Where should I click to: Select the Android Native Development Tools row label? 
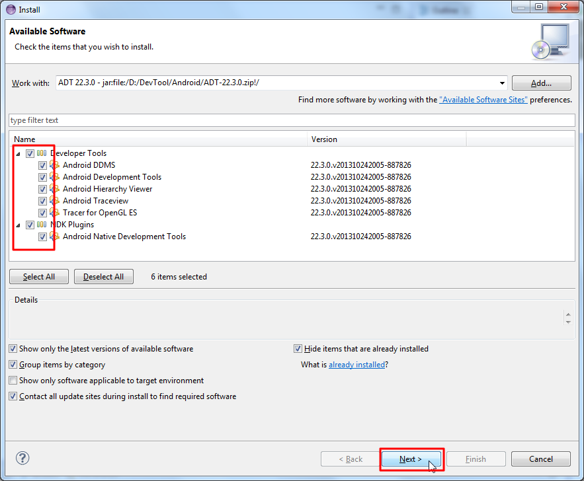[x=124, y=237]
